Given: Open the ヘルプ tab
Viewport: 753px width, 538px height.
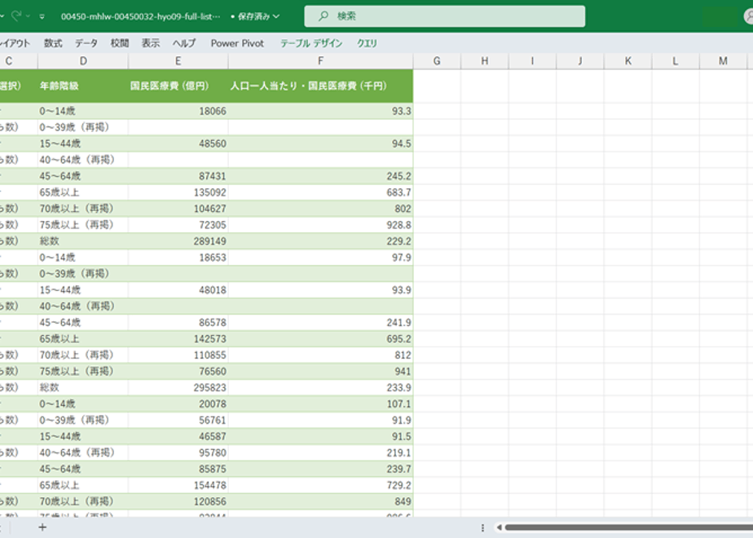Looking at the screenshot, I should (x=184, y=43).
